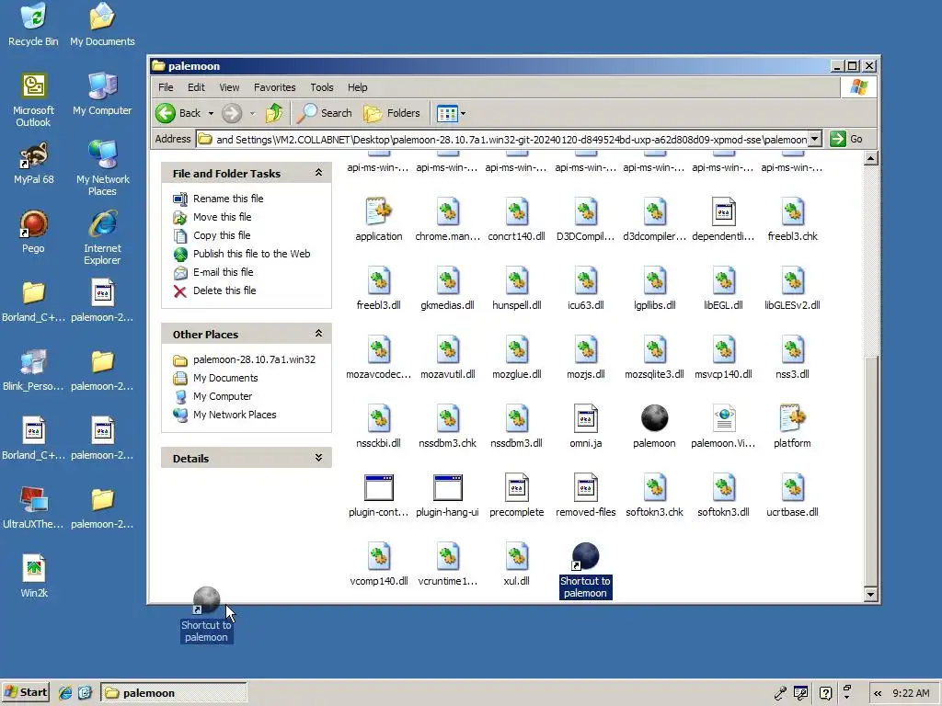Click the scrollbar up arrow
The height and width of the screenshot is (706, 942).
tap(870, 158)
